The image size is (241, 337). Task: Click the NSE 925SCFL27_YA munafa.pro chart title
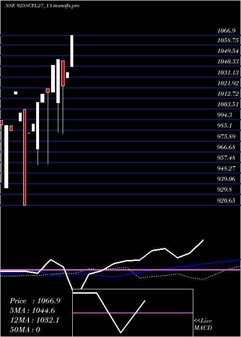point(42,5)
